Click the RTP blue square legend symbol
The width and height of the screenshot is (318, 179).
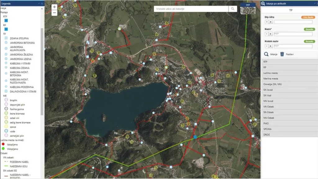[6, 21]
